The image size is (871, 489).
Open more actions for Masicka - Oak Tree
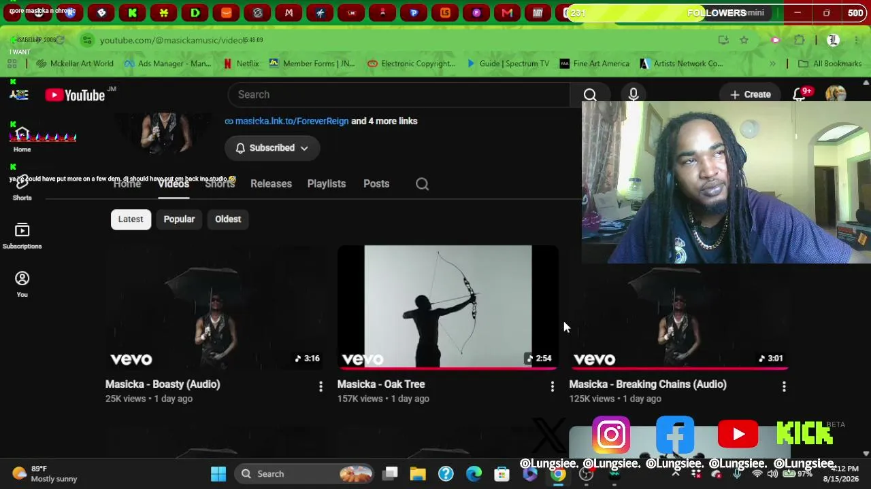[553, 386]
